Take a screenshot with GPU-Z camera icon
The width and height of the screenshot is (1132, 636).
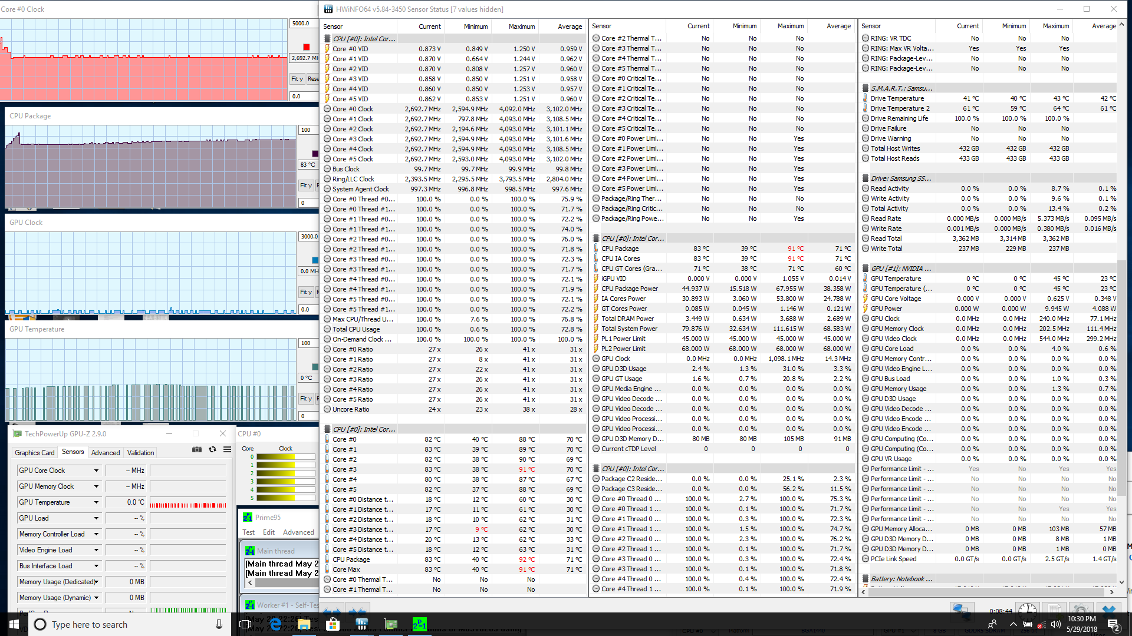click(197, 449)
